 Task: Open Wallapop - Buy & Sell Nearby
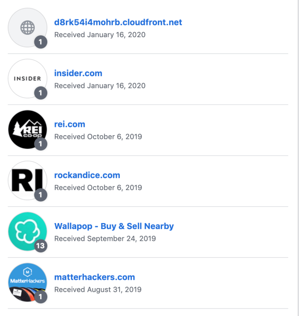coord(114,227)
